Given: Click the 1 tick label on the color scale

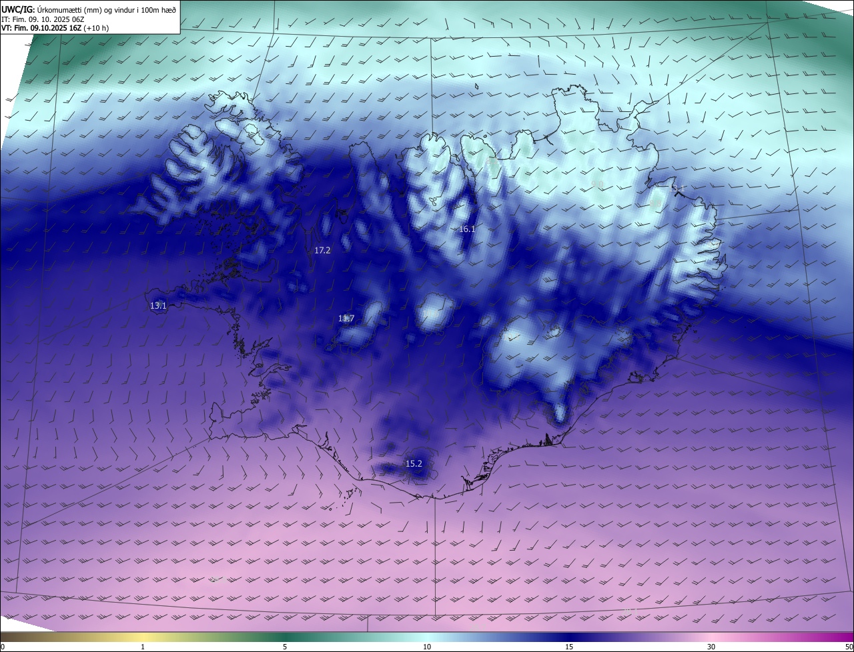Looking at the screenshot, I should [143, 647].
